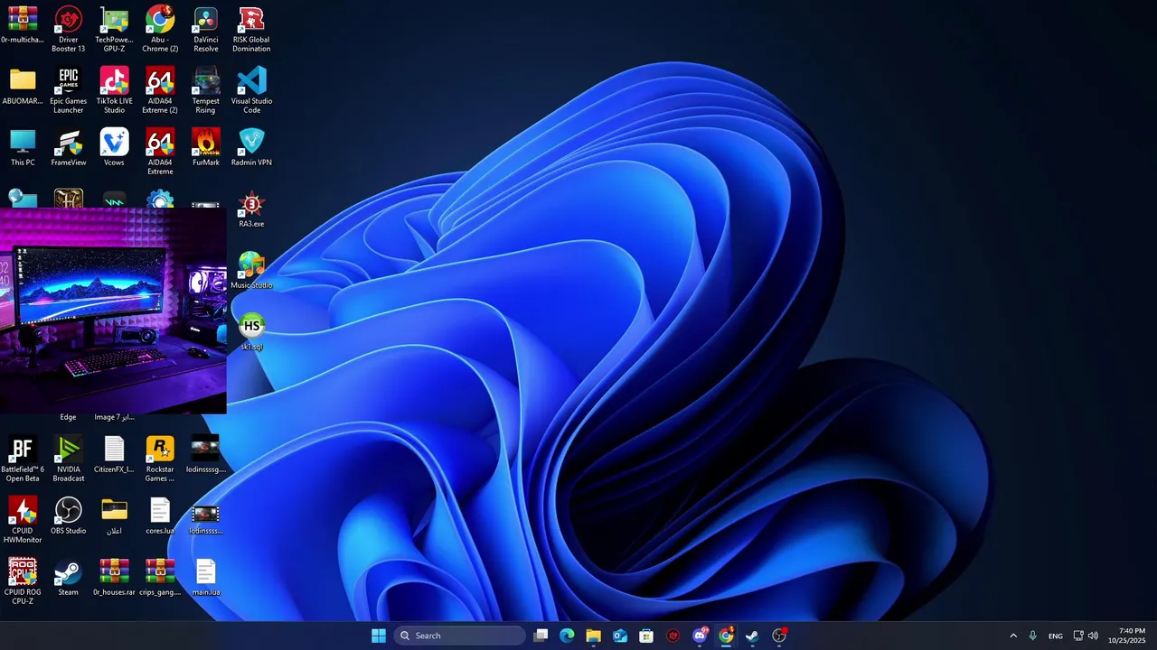Switch to Chrome in the taskbar
1157x650 pixels.
[x=726, y=636]
